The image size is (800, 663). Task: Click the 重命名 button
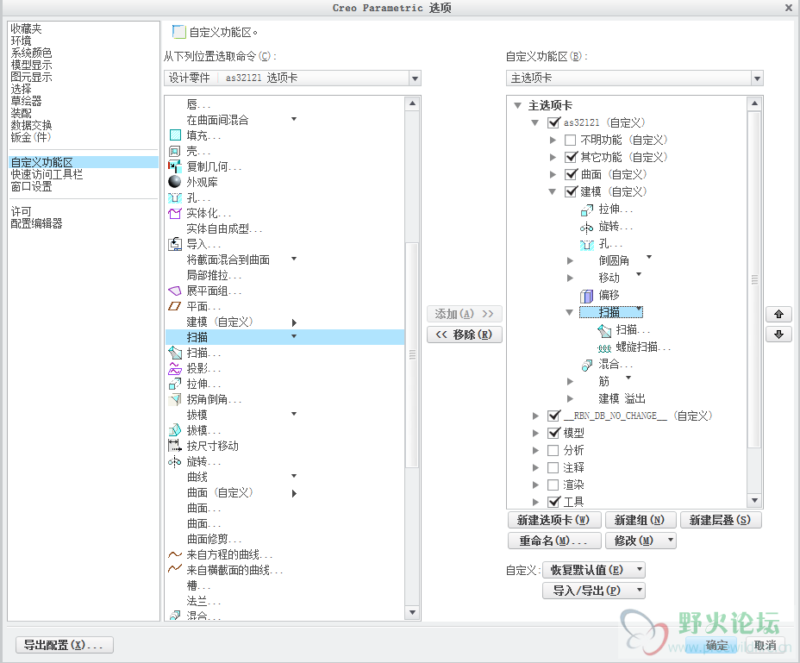(554, 541)
